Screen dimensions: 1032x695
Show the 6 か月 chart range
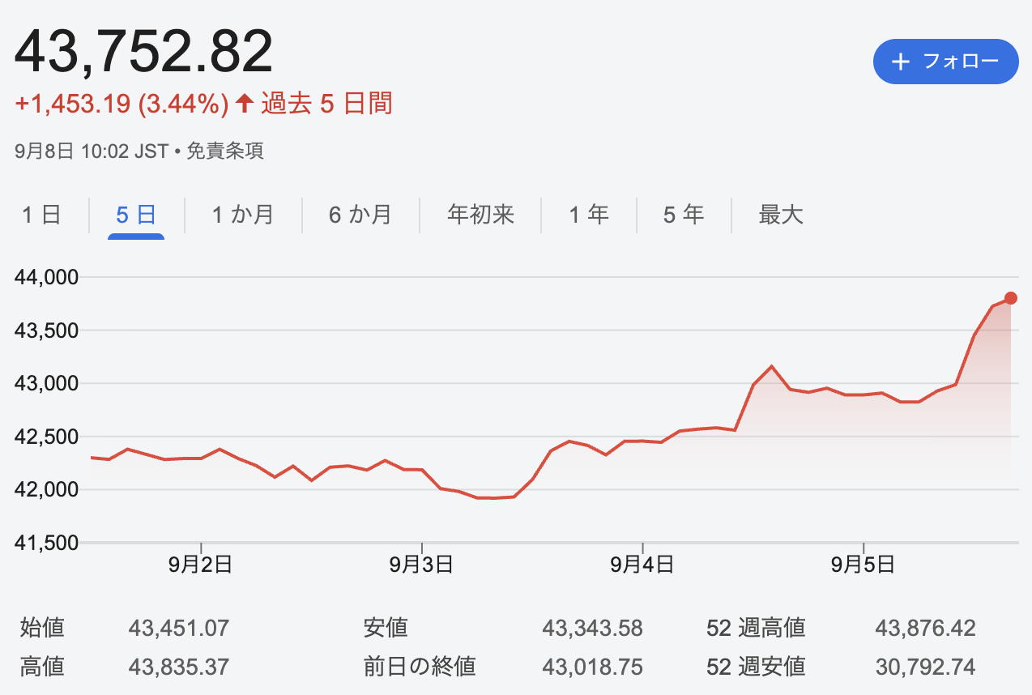pos(360,215)
